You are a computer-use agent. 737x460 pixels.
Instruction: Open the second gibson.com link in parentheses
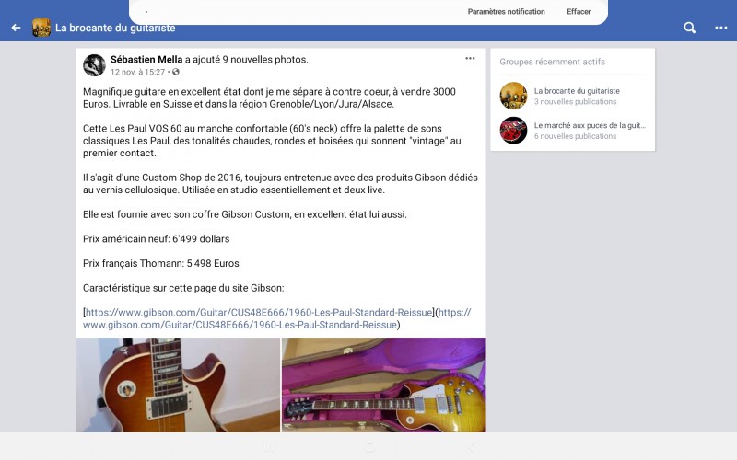click(x=277, y=318)
